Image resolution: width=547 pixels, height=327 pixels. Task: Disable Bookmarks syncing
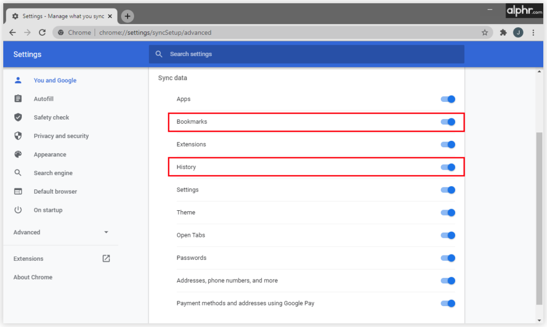[x=448, y=122]
